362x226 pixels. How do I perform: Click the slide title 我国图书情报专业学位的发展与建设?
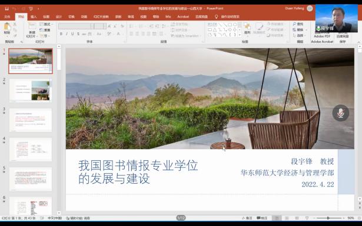138,171
